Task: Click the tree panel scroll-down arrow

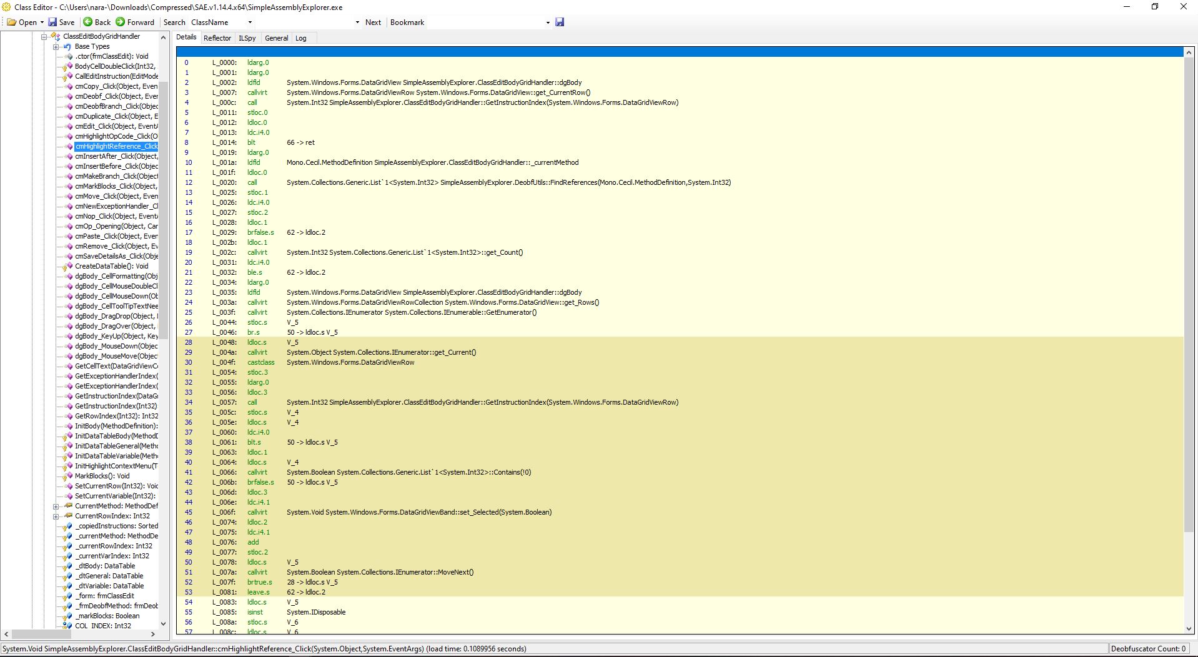Action: (164, 623)
